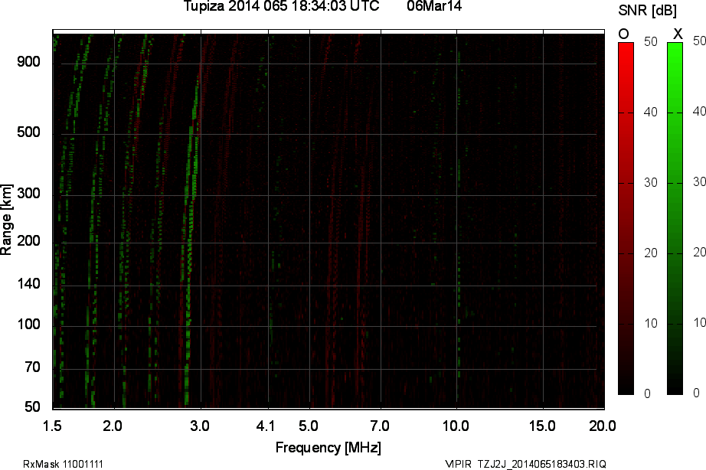
Task: Click the 15.0 MHz frequency tick label
Action: [542, 425]
